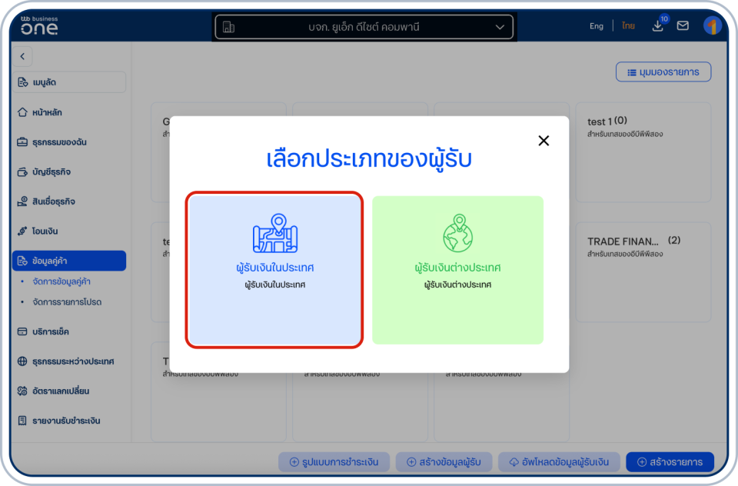The image size is (738, 486).
Task: Click the สร้างรายการ create list button
Action: pyautogui.click(x=674, y=462)
